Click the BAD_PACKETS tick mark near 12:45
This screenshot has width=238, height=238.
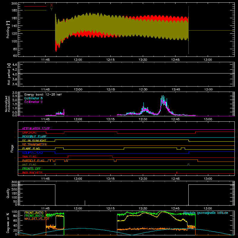[x=177, y=173]
